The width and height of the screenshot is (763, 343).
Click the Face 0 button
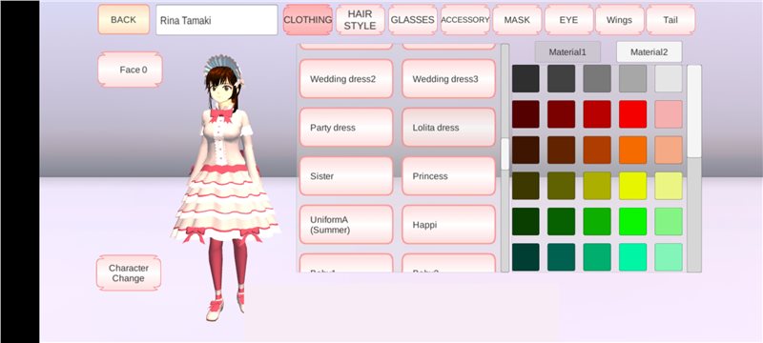tap(130, 70)
